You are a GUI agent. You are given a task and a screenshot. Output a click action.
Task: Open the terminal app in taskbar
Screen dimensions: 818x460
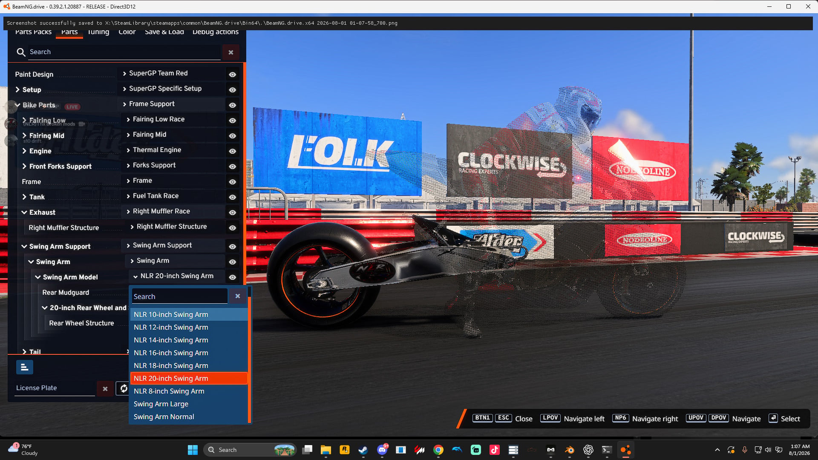point(607,450)
